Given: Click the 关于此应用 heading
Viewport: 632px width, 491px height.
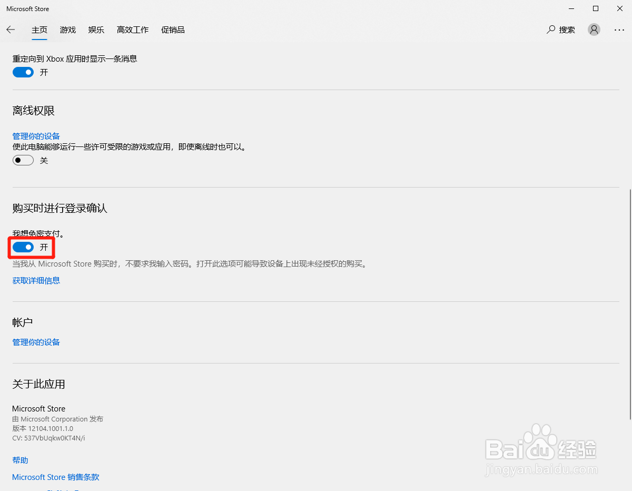Looking at the screenshot, I should pos(39,385).
